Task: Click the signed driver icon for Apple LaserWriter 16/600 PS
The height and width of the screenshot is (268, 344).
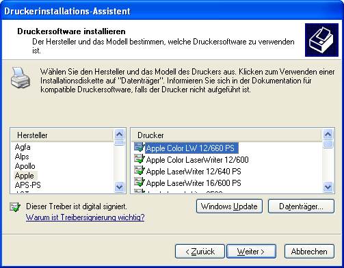Action: [x=140, y=182]
